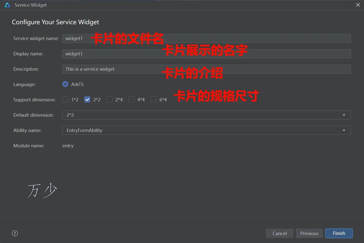Tick the 4*4 dimension checkbox
This screenshot has width=364, height=243.
[132, 100]
